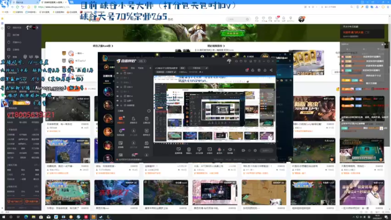The width and height of the screenshot is (391, 220).
Task: Click the outlined button at sidebar bottom left
Action: pos(15,201)
